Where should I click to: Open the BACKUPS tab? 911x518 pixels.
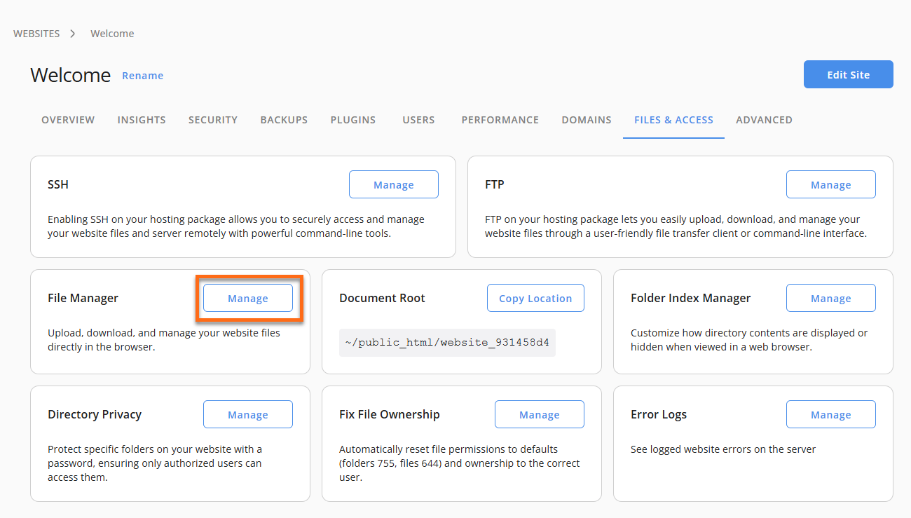284,120
